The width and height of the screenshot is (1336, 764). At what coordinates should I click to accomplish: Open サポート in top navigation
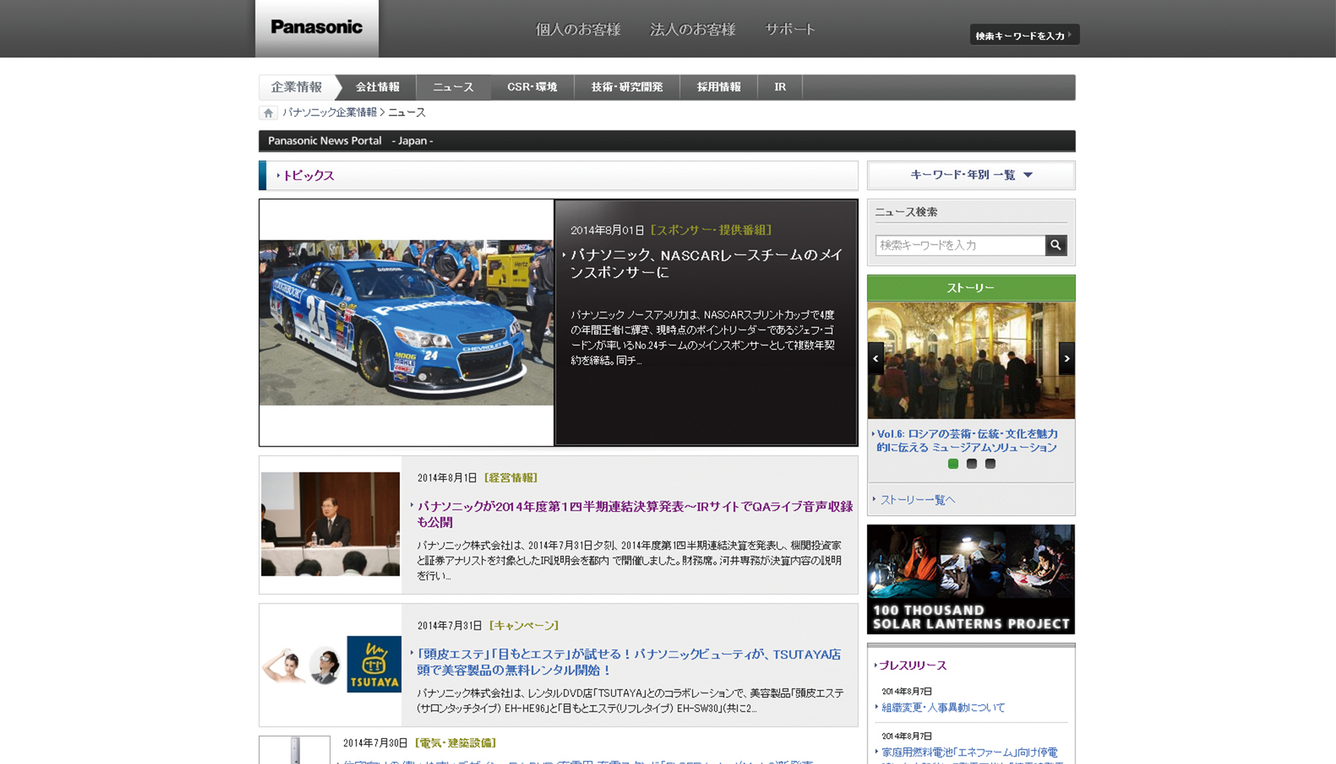(x=790, y=30)
